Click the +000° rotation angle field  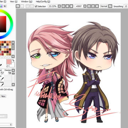coord(79,6)
